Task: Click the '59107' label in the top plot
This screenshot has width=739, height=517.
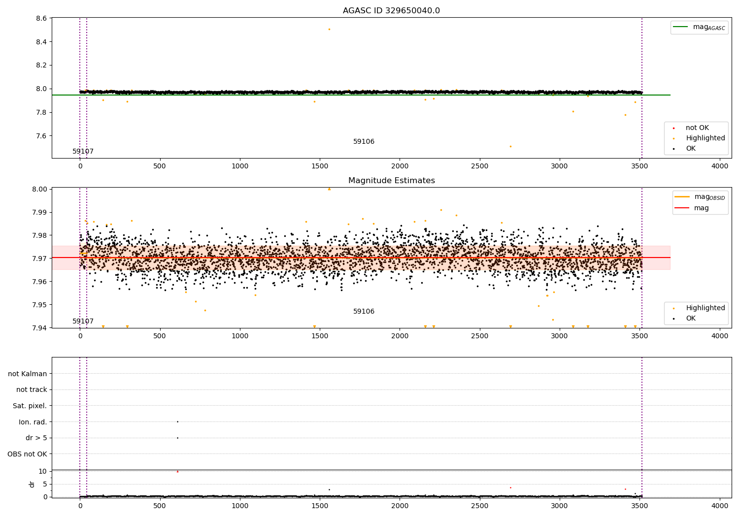Action: click(83, 152)
